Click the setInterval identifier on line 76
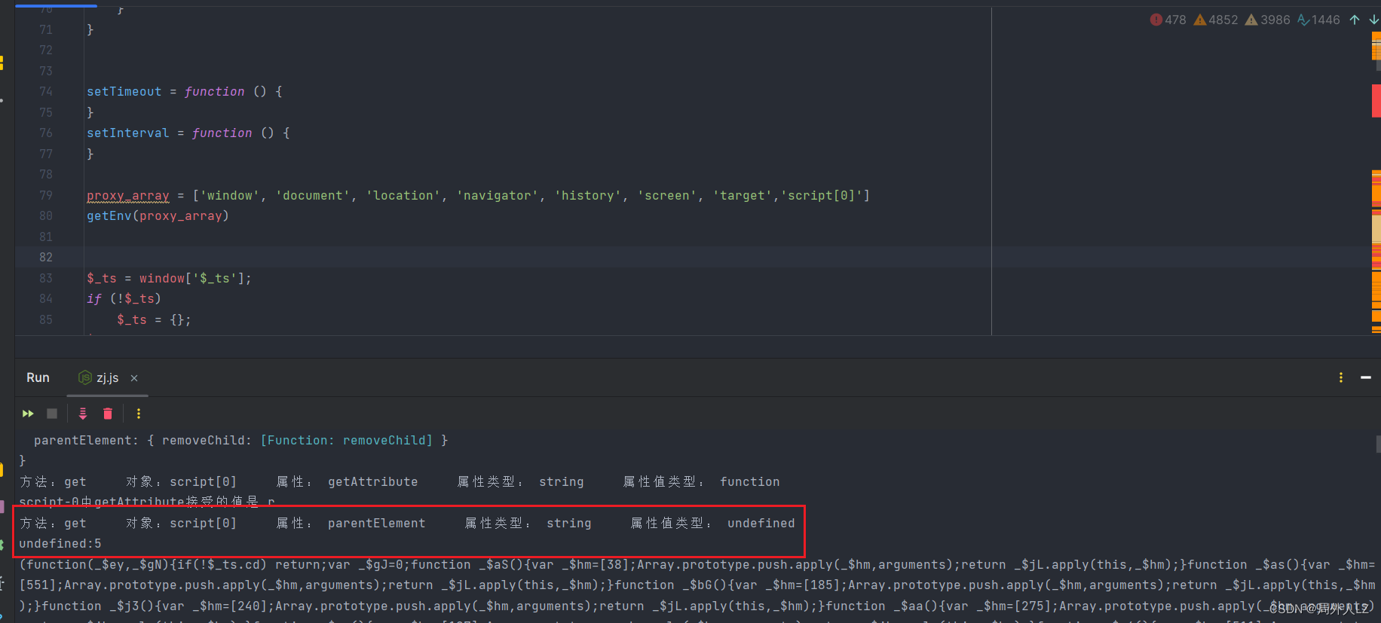 (x=128, y=133)
